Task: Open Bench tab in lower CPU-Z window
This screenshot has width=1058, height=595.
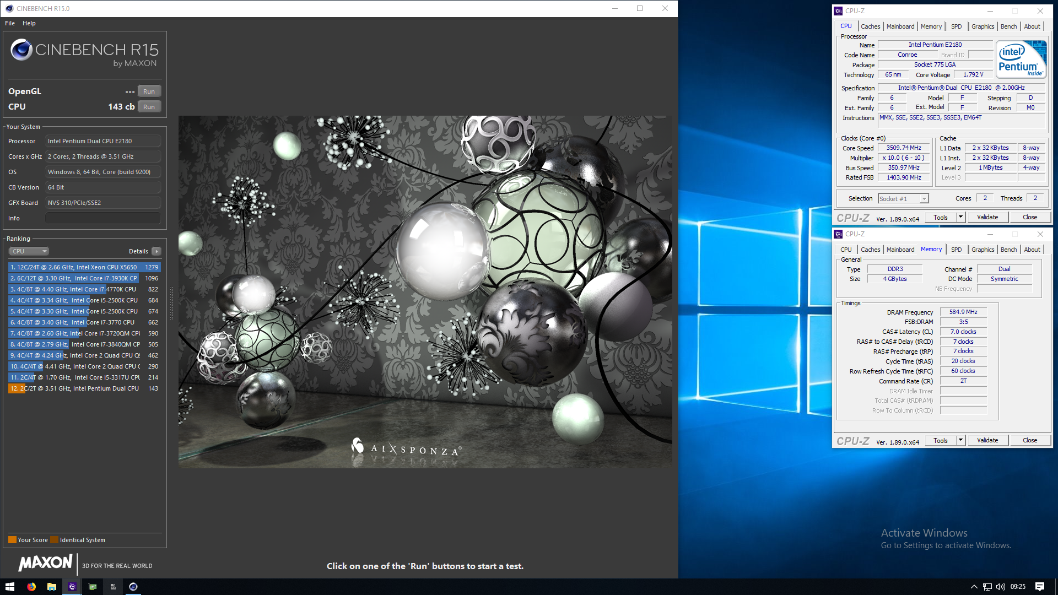Action: 1008,250
